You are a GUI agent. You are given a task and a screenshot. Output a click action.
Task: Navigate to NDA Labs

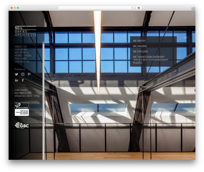click(21, 59)
